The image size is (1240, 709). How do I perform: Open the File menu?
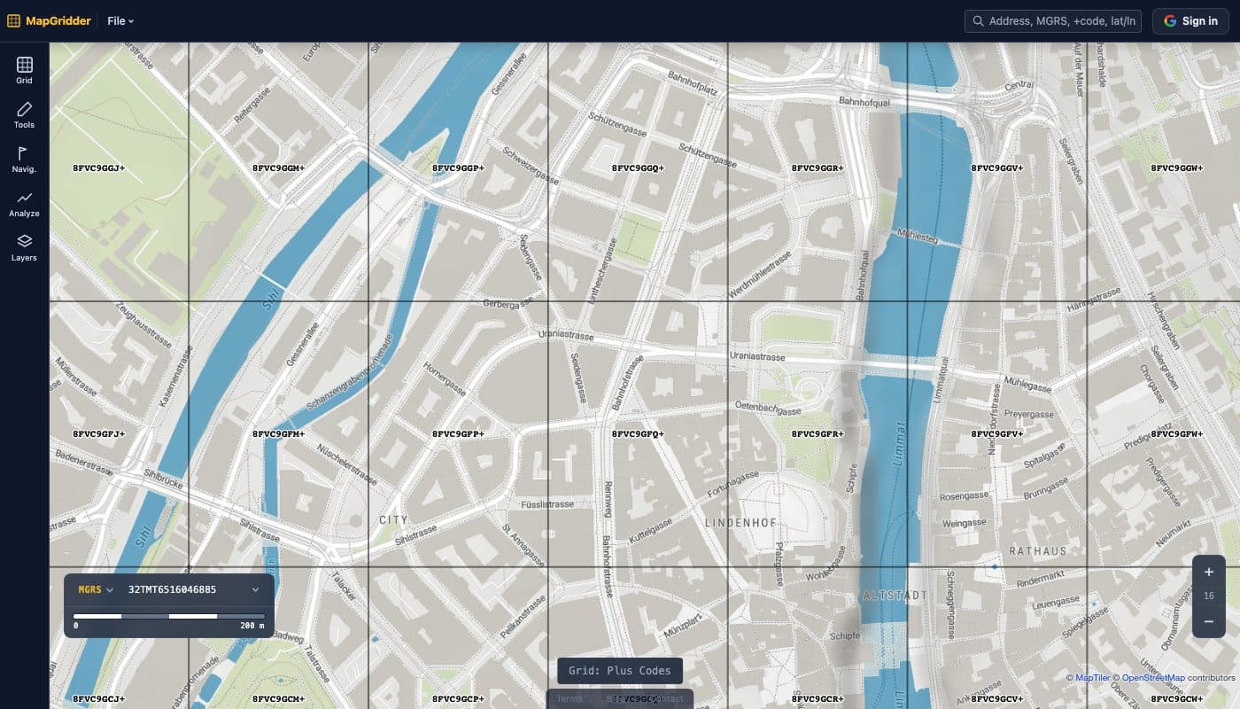click(x=120, y=21)
